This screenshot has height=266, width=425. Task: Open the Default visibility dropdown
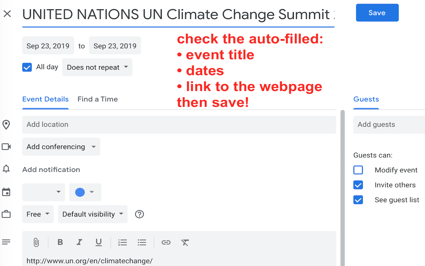(x=93, y=214)
